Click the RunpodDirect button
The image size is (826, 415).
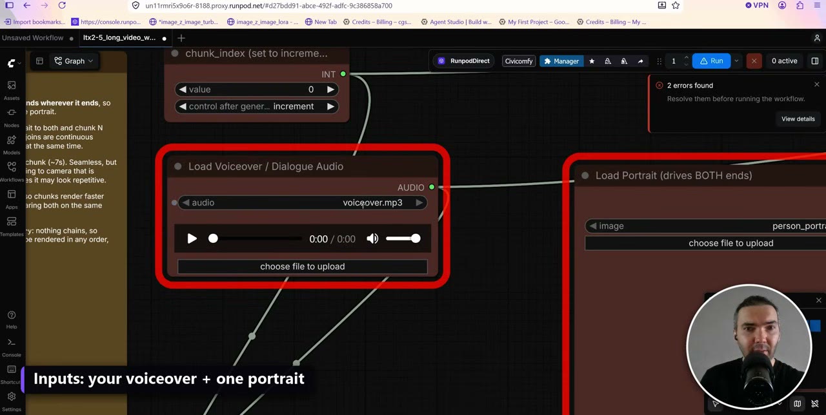coord(465,61)
